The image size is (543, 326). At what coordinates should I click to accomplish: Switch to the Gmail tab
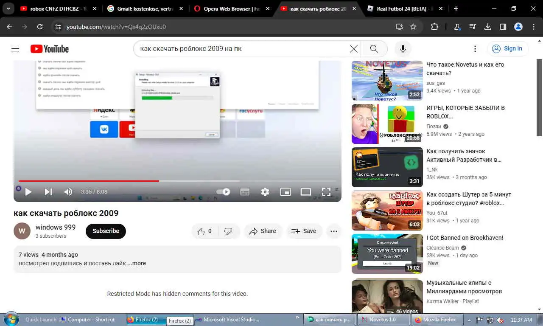pyautogui.click(x=145, y=8)
